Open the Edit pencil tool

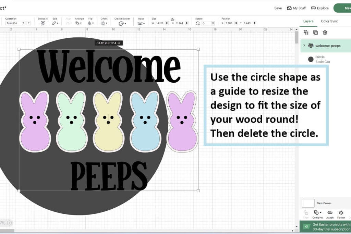(x=54, y=23)
